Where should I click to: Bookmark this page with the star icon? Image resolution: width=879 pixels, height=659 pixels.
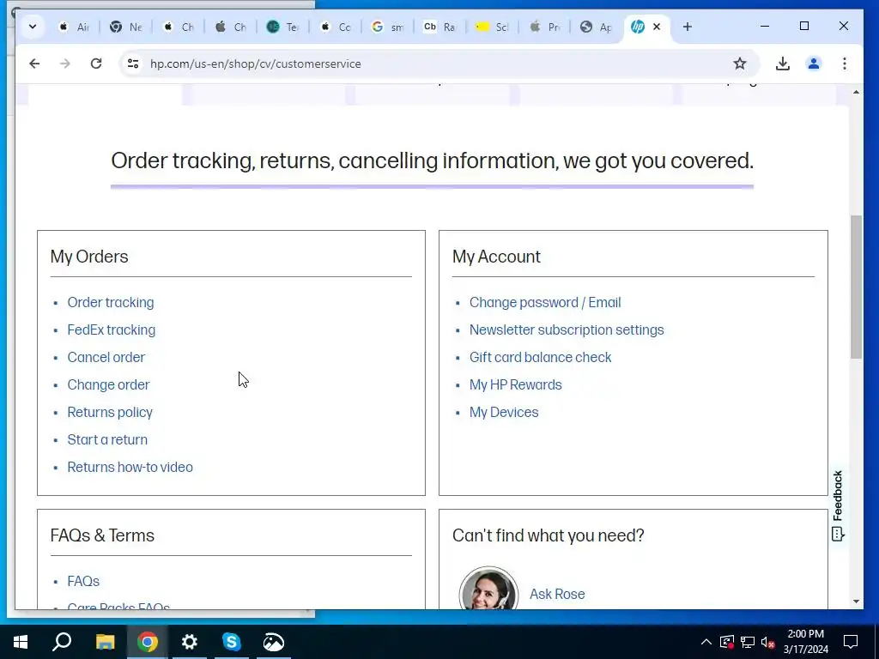tap(740, 63)
